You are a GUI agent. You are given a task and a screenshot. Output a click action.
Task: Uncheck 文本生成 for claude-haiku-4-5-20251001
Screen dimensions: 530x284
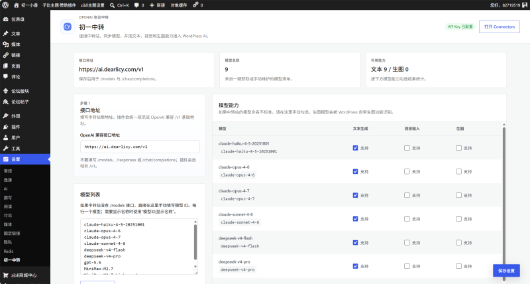pyautogui.click(x=355, y=148)
